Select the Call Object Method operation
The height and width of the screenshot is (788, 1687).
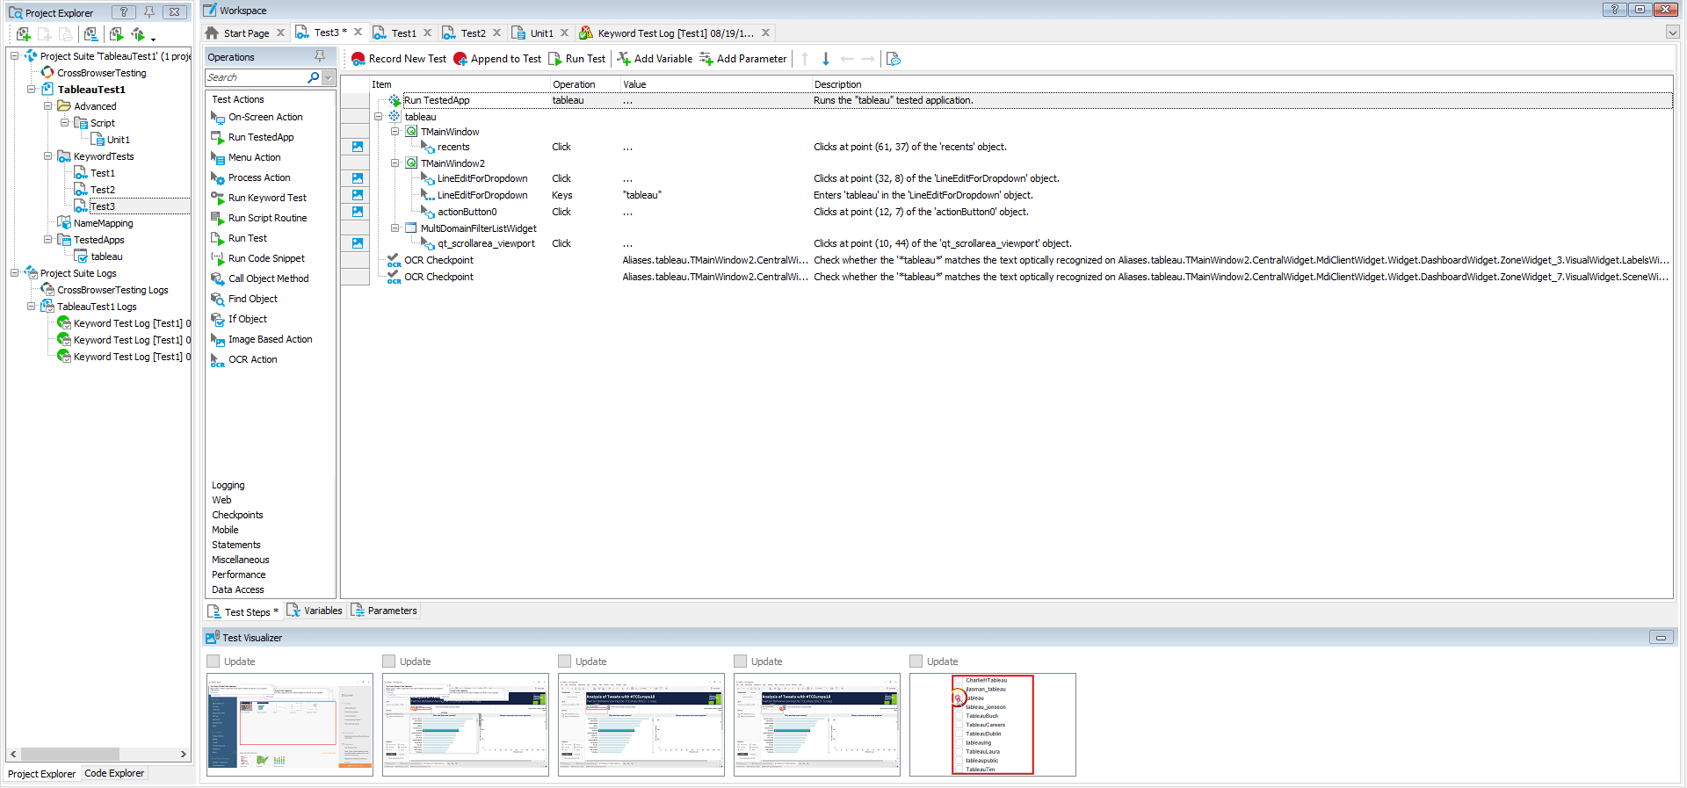260,278
